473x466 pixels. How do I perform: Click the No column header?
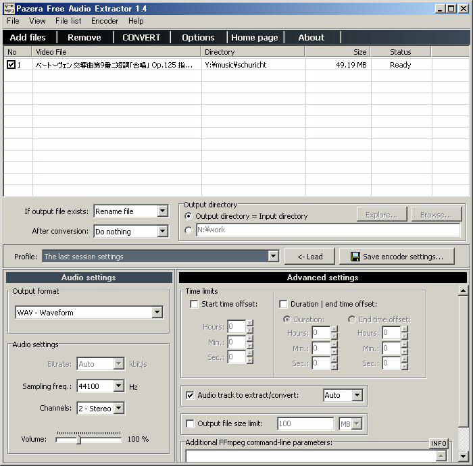18,52
